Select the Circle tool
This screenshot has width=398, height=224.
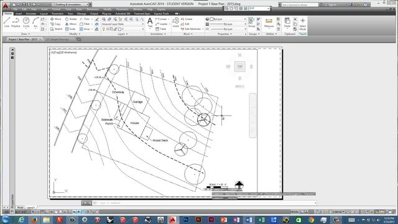pyautogui.click(x=26, y=22)
